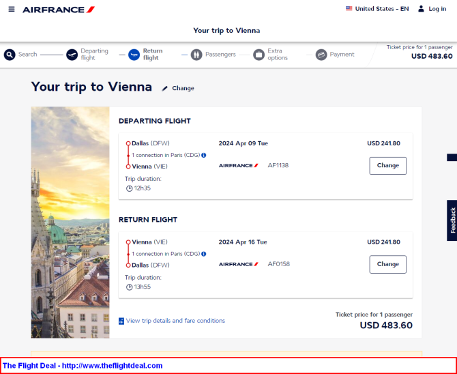Go to Payment step
The image size is (457, 374).
coord(342,55)
